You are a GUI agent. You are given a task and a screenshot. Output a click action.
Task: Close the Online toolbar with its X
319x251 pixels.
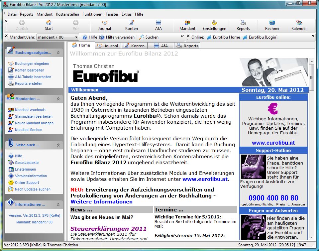tap(188, 36)
